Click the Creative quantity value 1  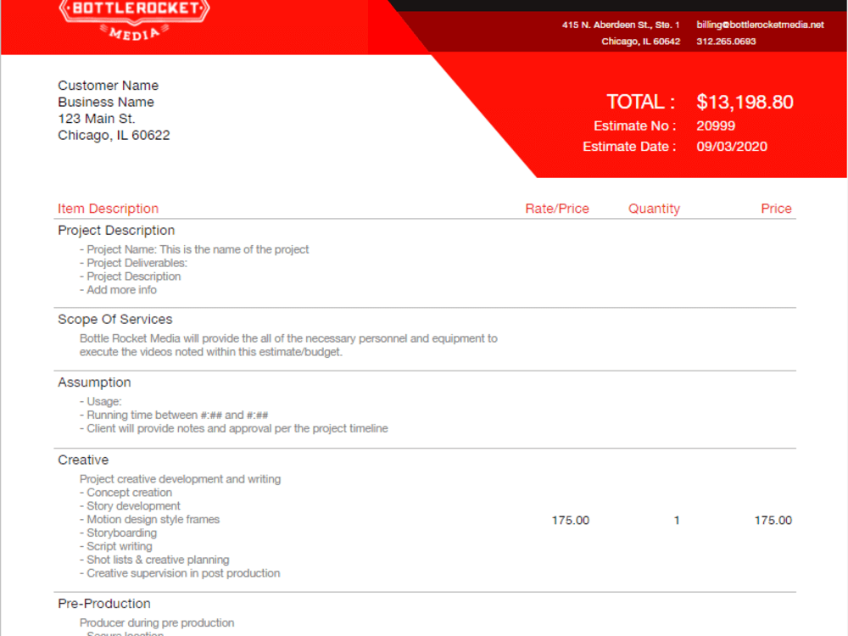coord(677,521)
